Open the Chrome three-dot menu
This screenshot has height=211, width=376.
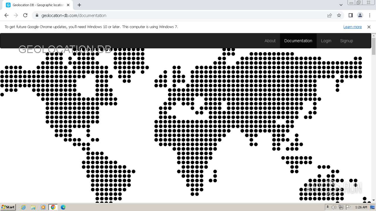[x=370, y=15]
